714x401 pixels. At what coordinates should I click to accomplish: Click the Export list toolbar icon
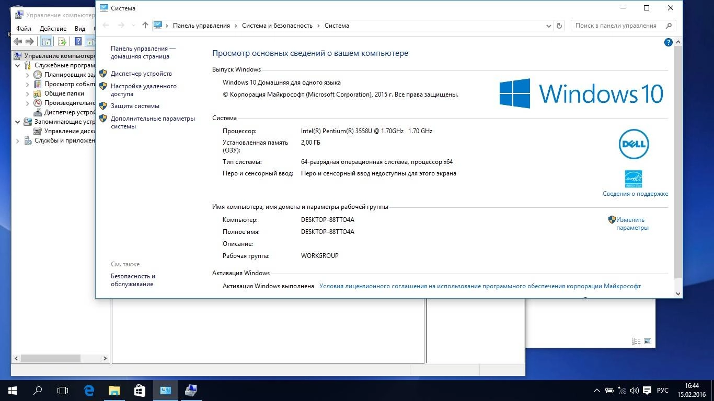pyautogui.click(x=62, y=42)
